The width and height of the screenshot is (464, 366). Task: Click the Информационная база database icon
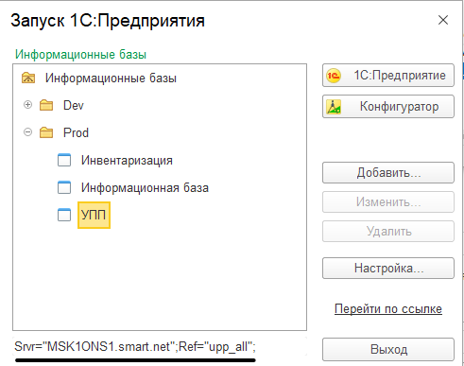[x=64, y=187]
